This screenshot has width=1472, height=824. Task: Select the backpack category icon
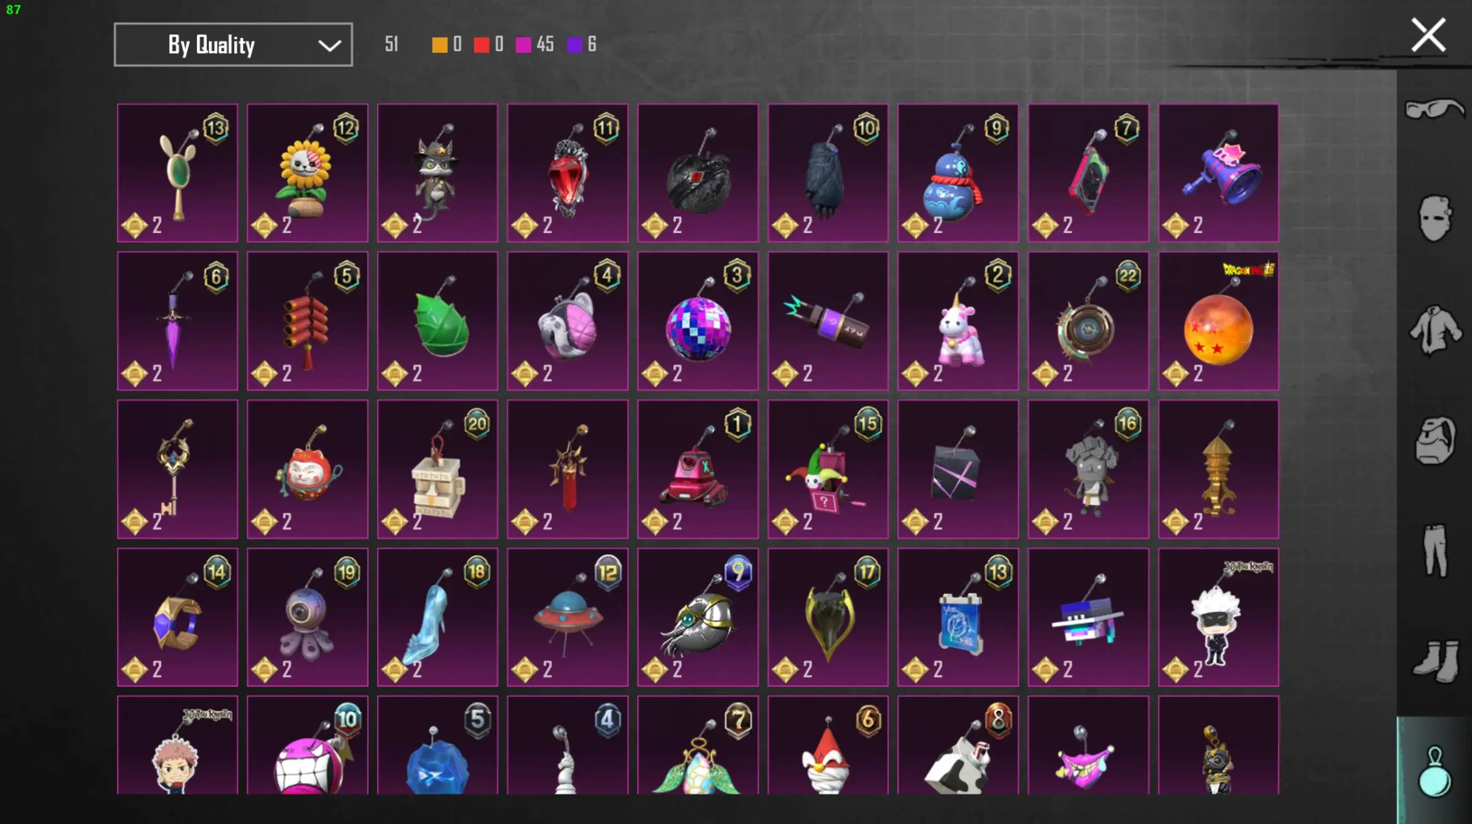coord(1434,440)
